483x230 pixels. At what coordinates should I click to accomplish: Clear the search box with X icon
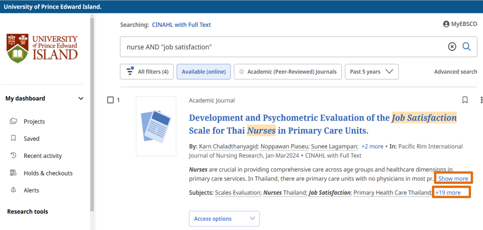[452, 47]
